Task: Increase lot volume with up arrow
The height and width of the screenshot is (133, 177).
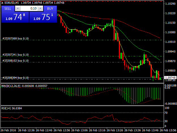Action: [x=40, y=9]
